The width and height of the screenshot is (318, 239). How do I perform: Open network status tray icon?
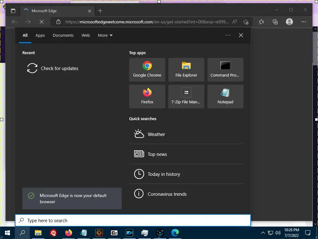[x=270, y=233]
